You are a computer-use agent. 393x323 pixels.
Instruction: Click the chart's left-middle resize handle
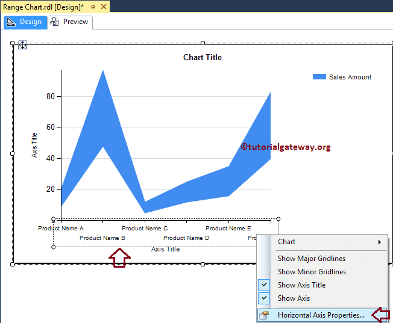pyautogui.click(x=12, y=153)
